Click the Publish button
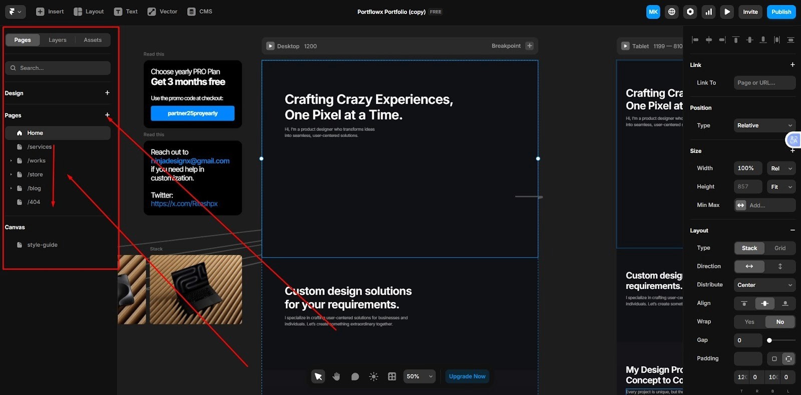The image size is (801, 395). point(781,12)
